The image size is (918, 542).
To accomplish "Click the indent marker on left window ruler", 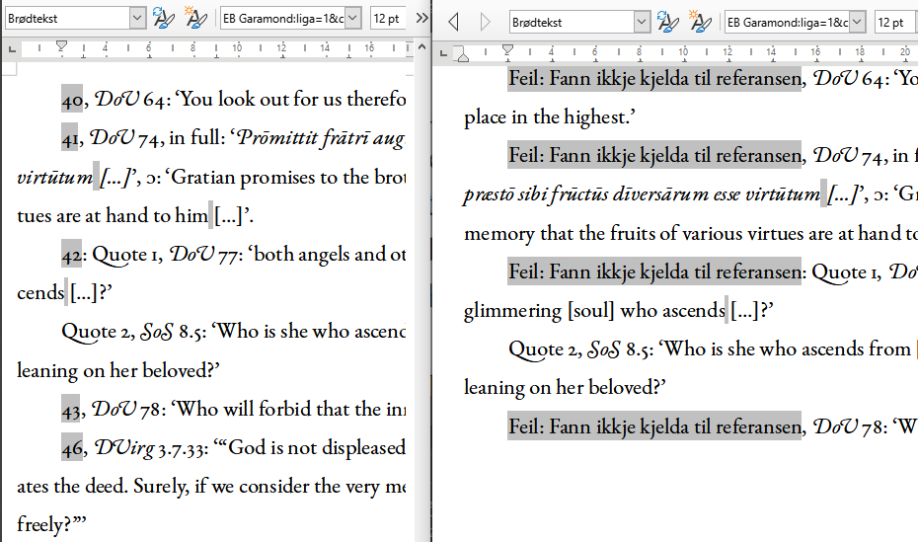I will (61, 47).
